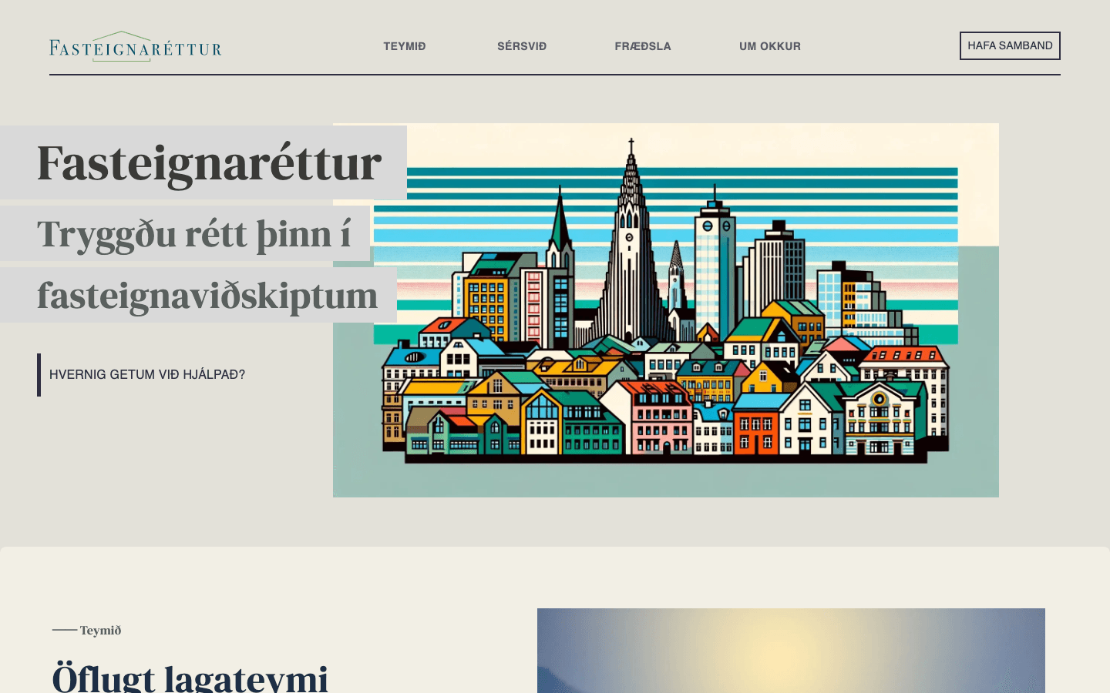Click the Hafa samband button

pos(1010,45)
